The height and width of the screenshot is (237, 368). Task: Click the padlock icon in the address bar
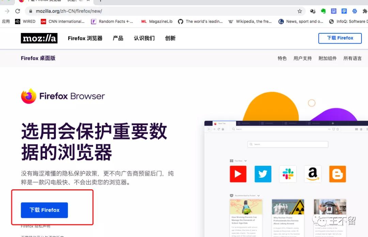click(x=30, y=11)
